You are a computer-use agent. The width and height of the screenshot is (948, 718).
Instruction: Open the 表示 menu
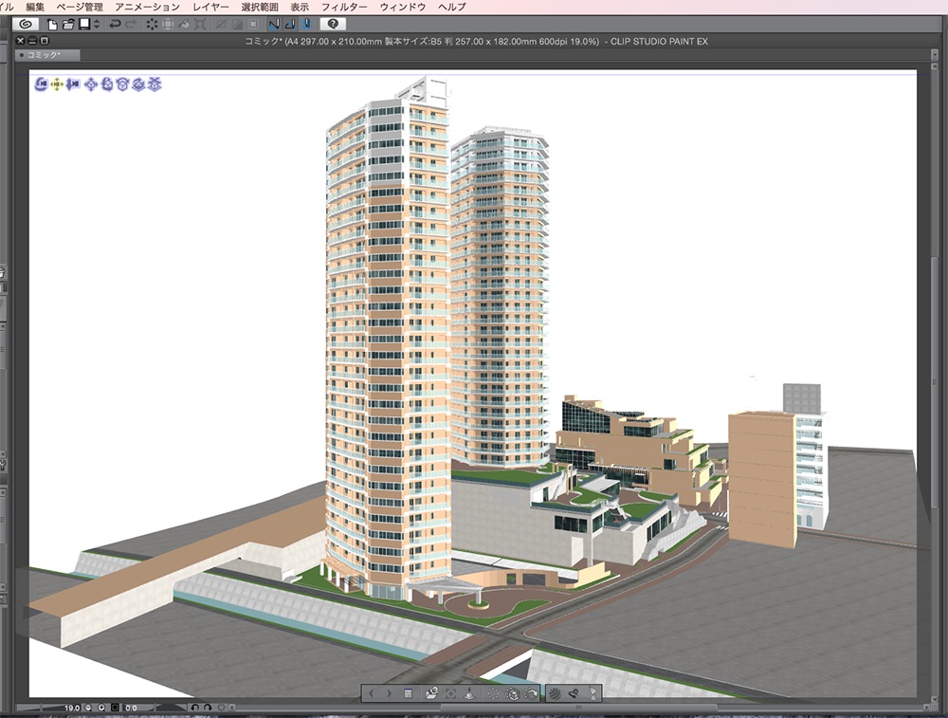(x=300, y=7)
